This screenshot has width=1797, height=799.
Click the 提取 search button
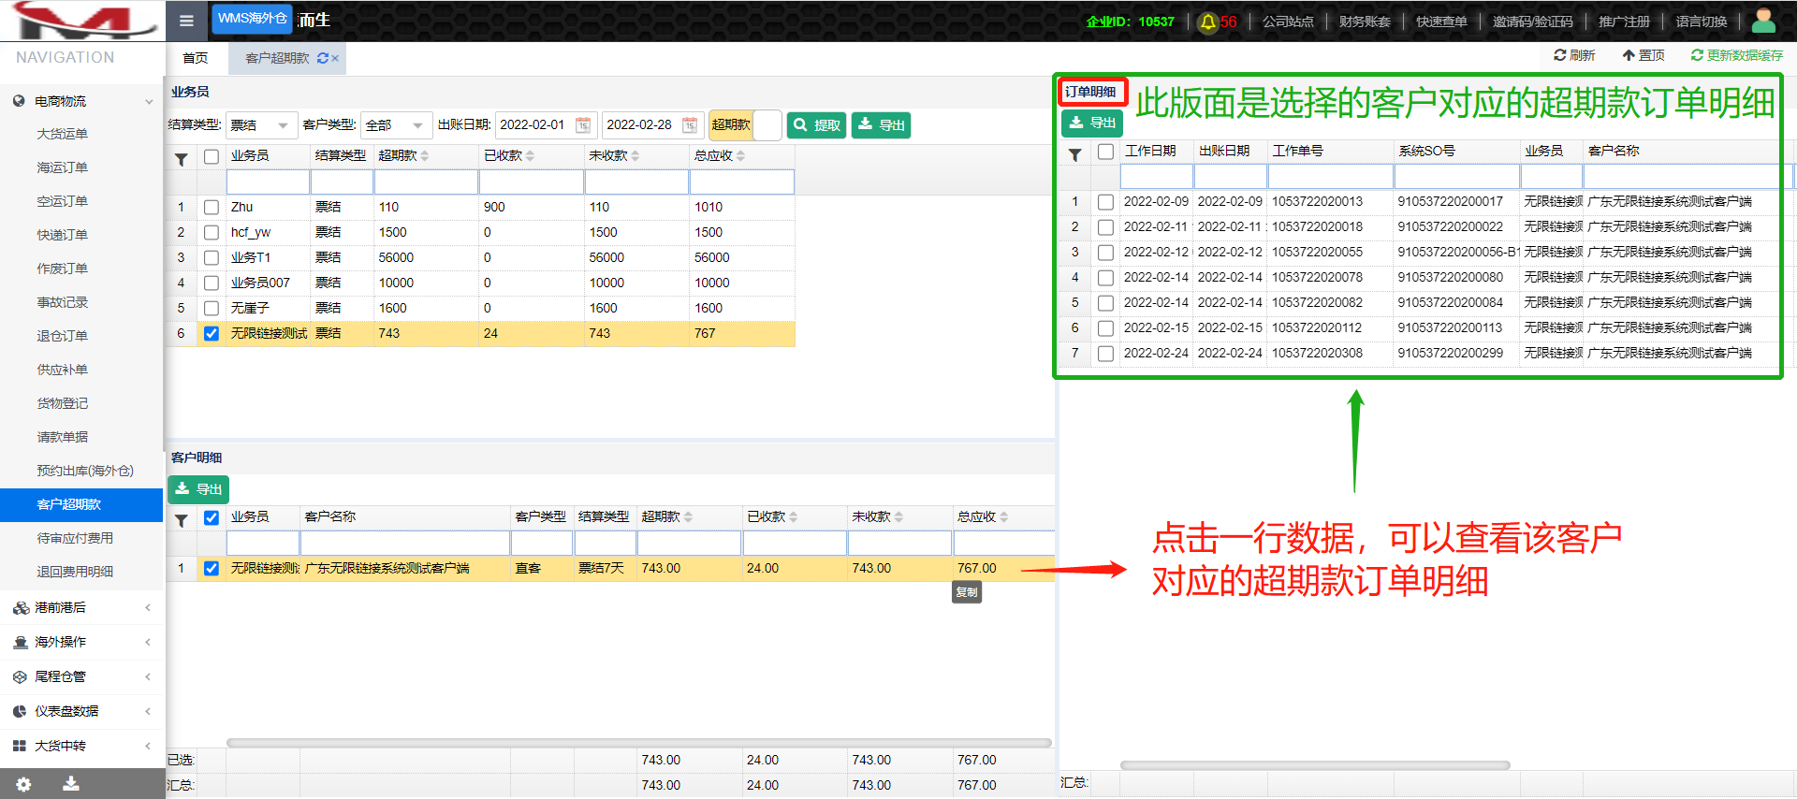point(816,125)
